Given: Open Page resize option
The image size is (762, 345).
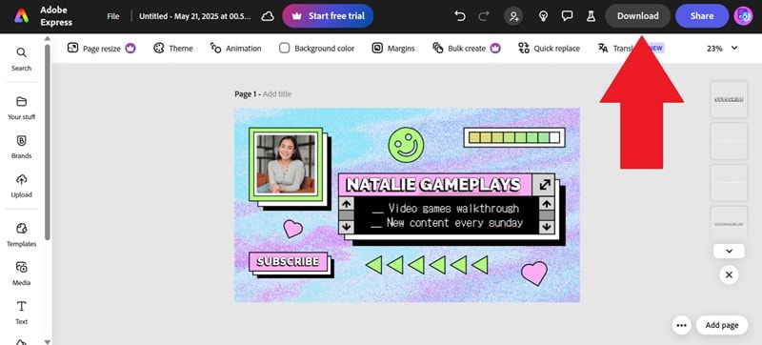Looking at the screenshot, I should [102, 48].
